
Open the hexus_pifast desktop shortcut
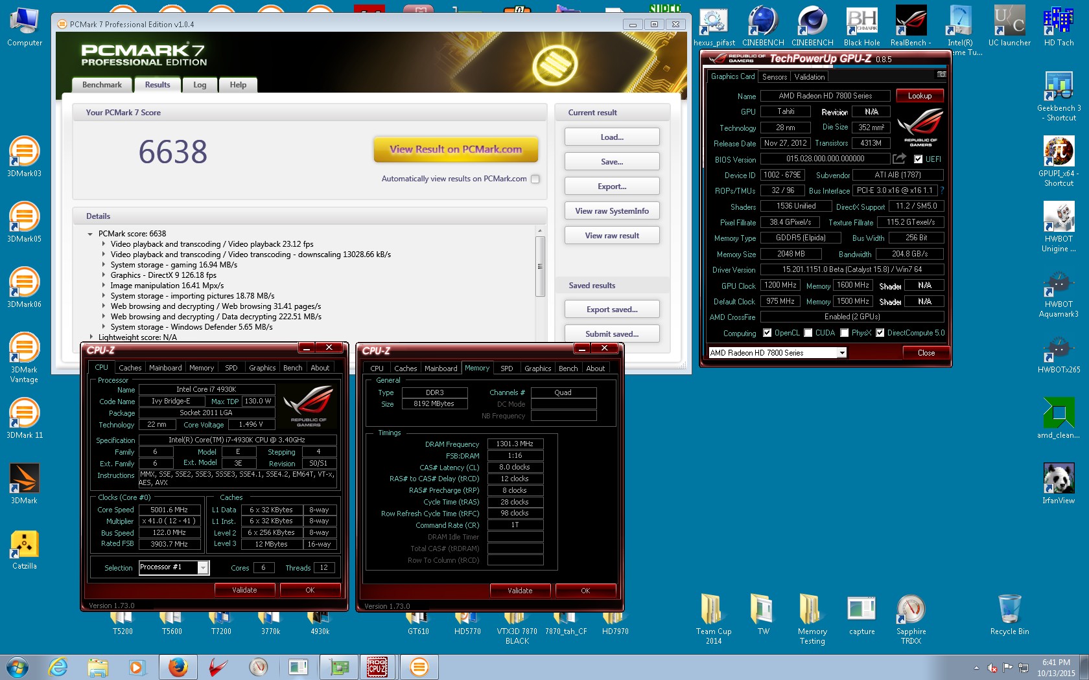[714, 27]
